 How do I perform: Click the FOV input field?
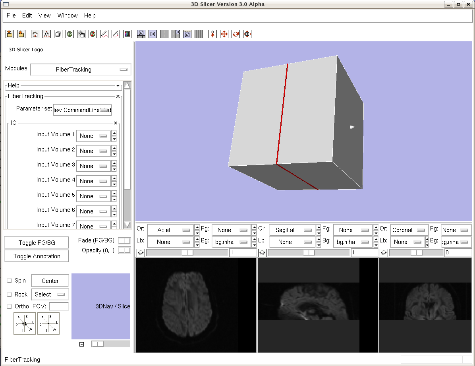pos(58,306)
